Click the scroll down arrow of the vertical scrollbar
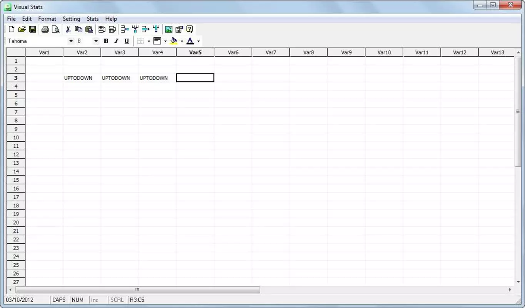The height and width of the screenshot is (308, 525). point(518,282)
